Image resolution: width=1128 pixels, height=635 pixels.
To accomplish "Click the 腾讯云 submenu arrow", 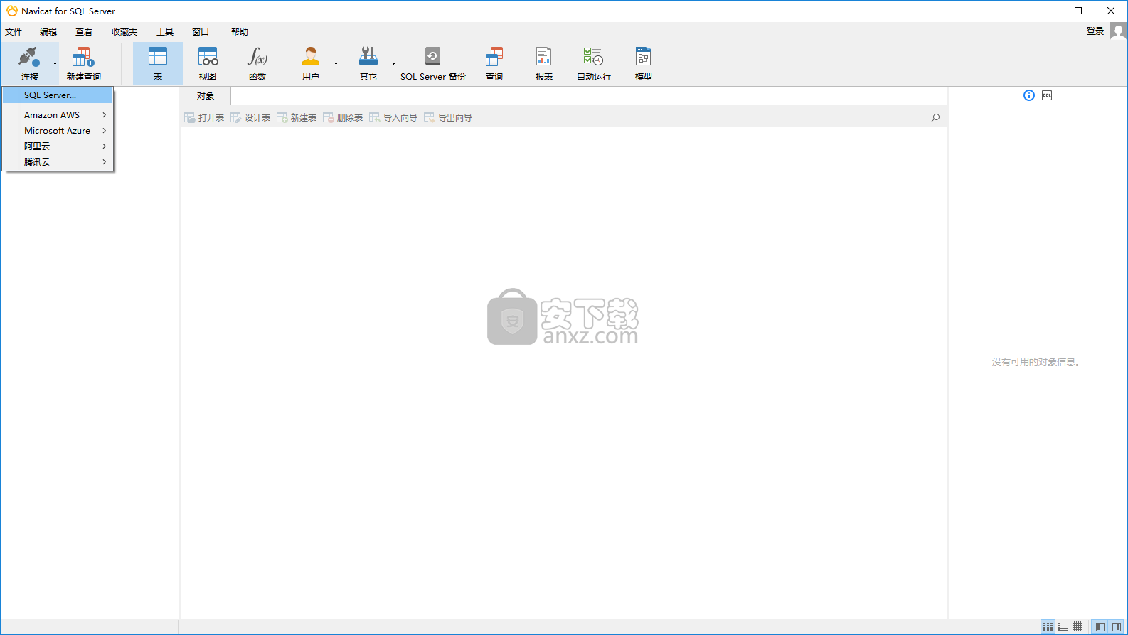I will [x=105, y=161].
